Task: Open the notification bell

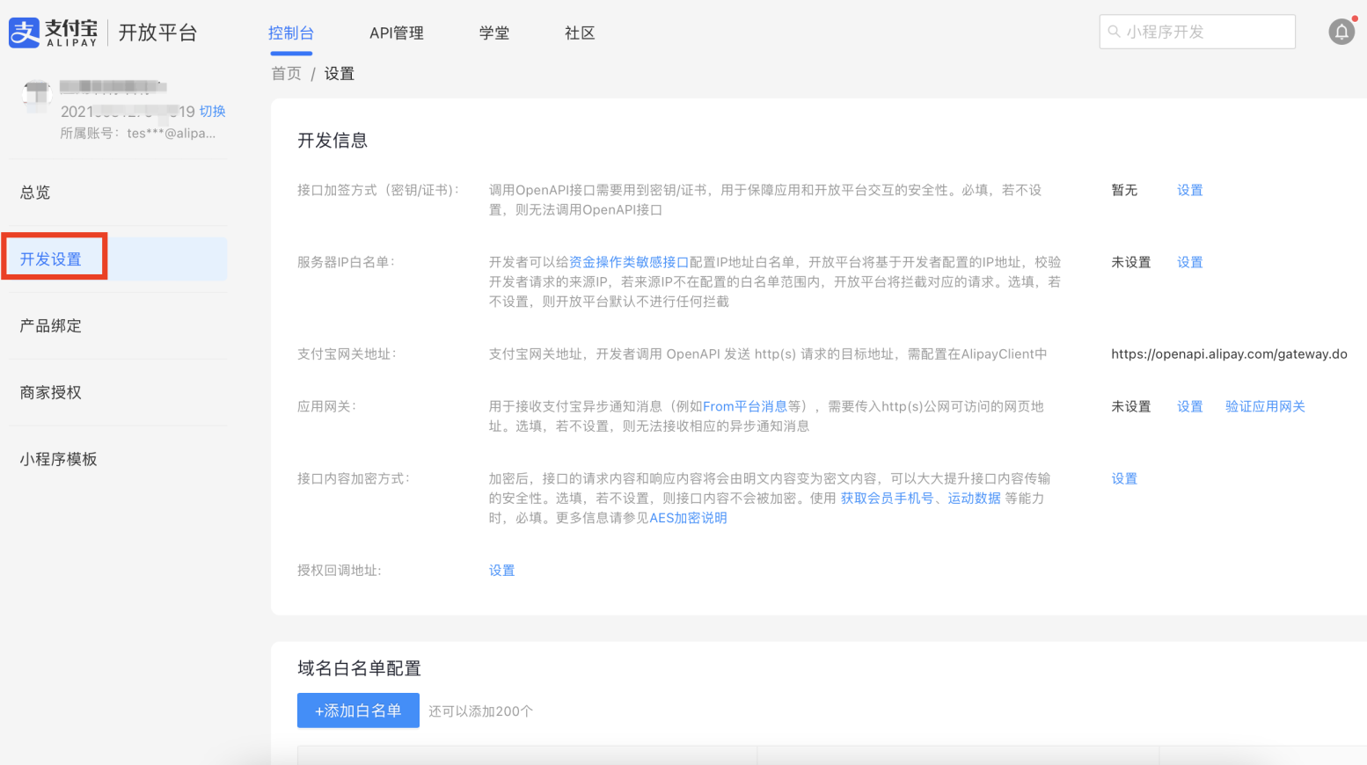Action: click(x=1341, y=32)
